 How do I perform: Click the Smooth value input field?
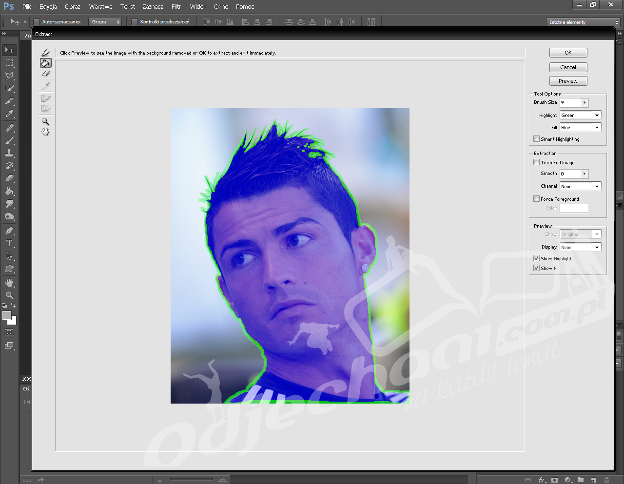[x=570, y=174]
